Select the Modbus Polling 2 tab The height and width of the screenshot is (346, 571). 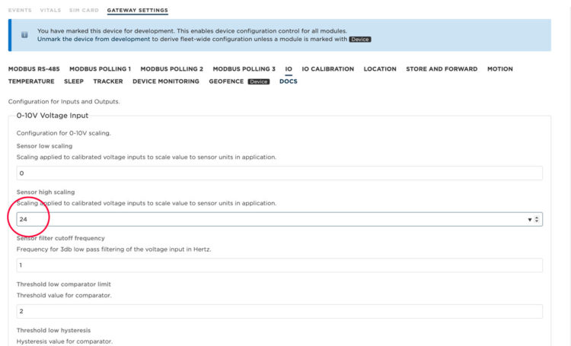pos(171,69)
